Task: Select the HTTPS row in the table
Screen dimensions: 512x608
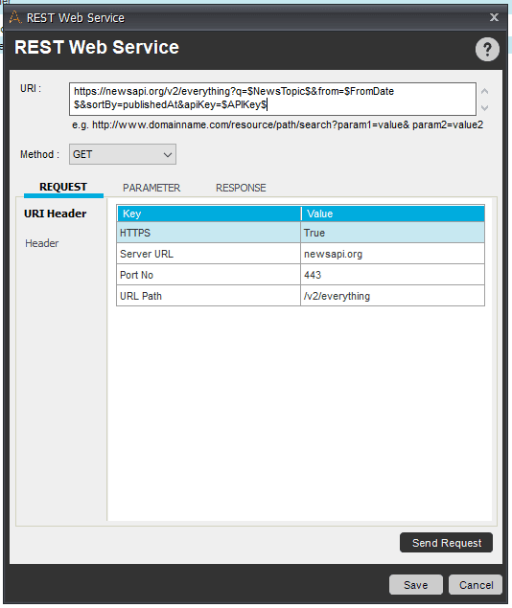Action: point(300,233)
